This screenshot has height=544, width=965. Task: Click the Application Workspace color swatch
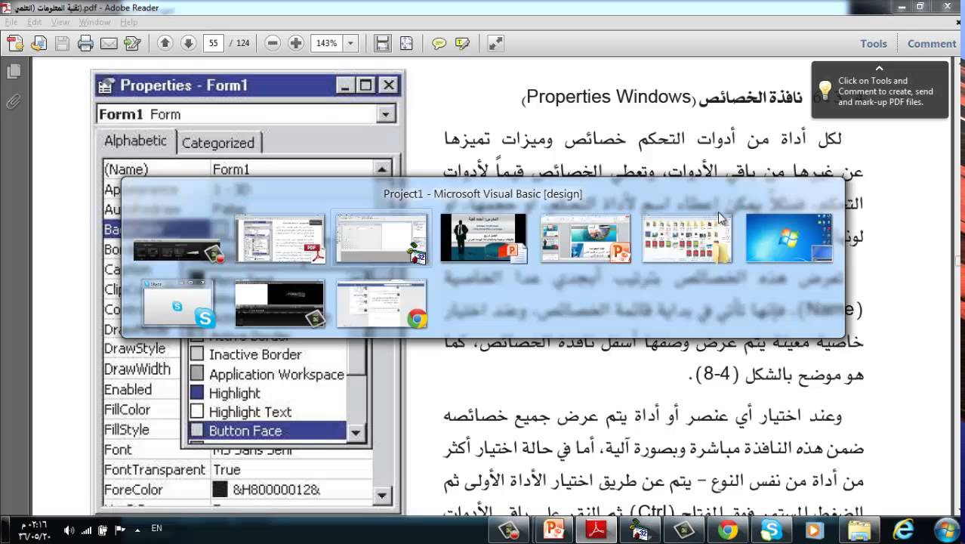point(197,373)
